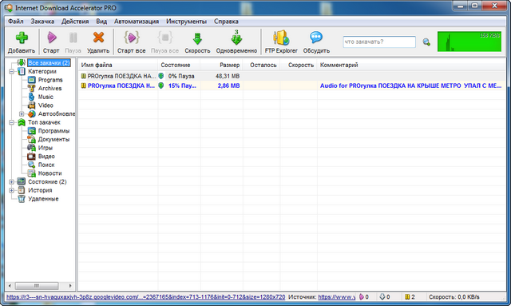Click the Обсудить chat icon

point(316,38)
